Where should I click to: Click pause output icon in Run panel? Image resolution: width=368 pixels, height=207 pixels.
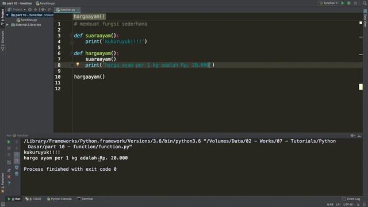click(x=9, y=155)
